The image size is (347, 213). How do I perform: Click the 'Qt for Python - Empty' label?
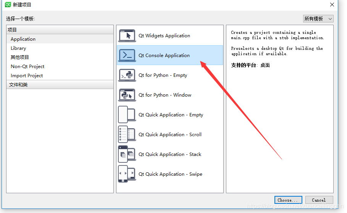pyautogui.click(x=163, y=75)
